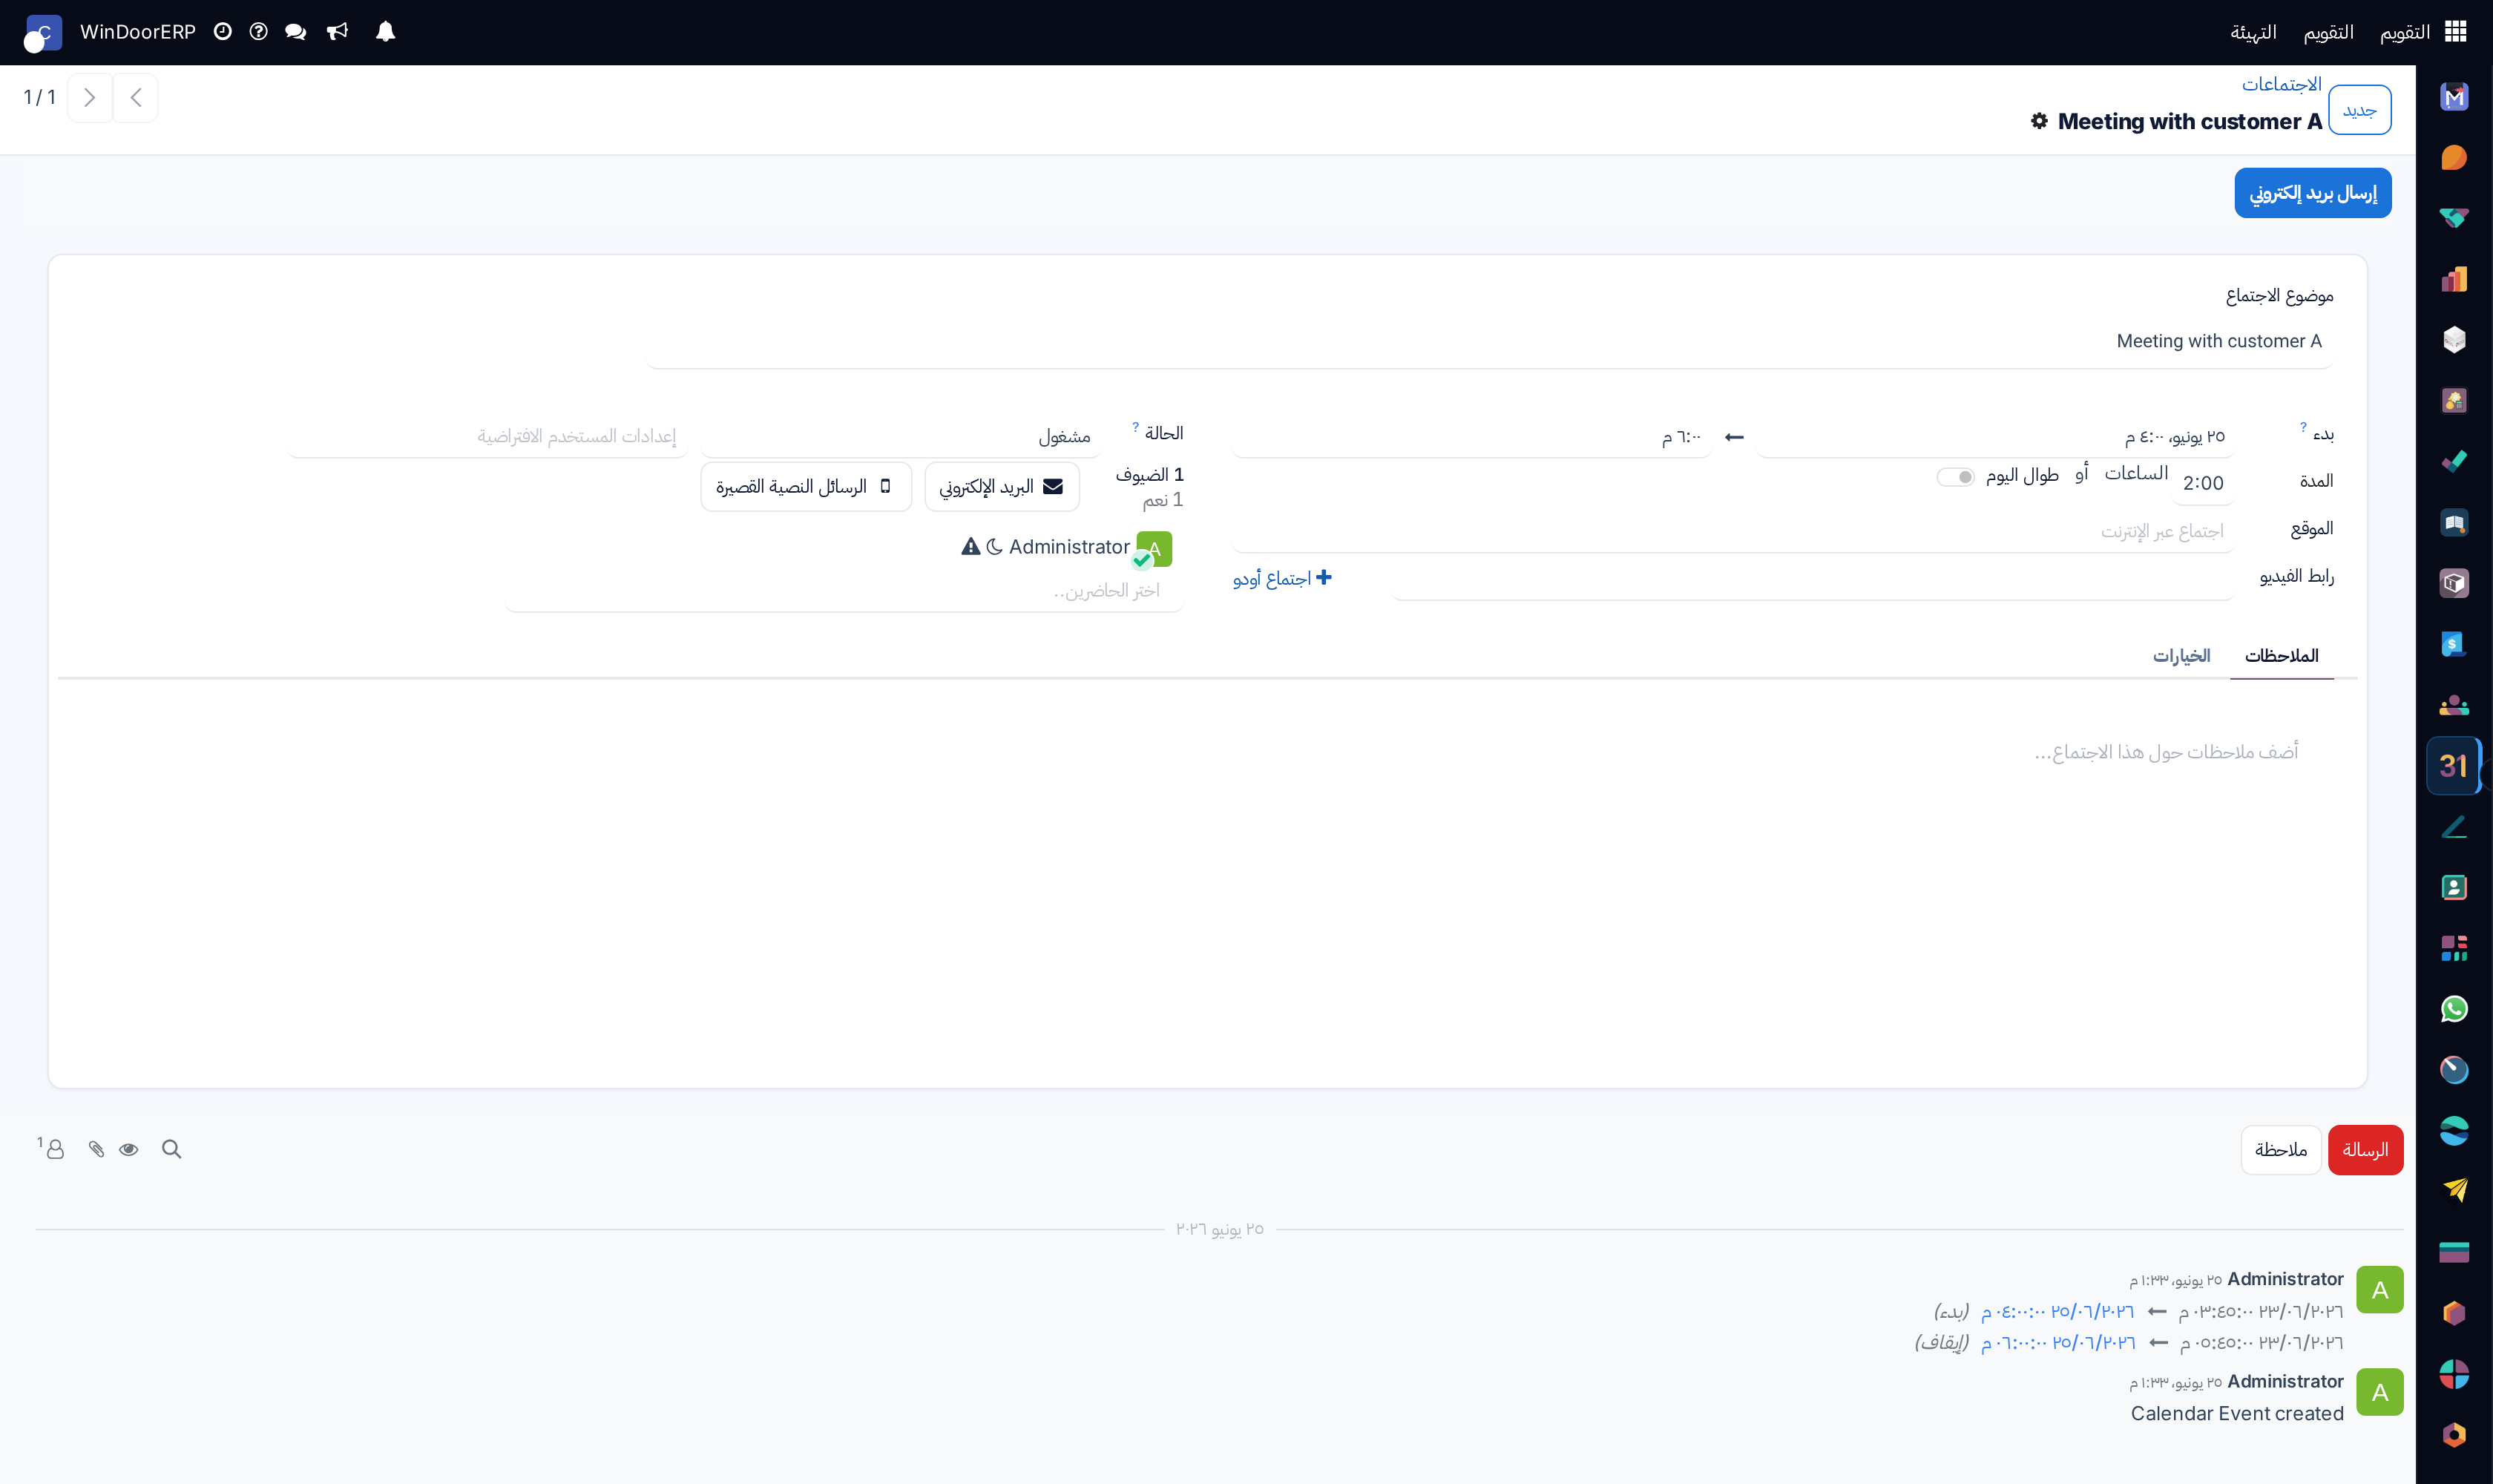The height and width of the screenshot is (1484, 2493).
Task: Go to the previous record pager arrow
Action: 136,97
